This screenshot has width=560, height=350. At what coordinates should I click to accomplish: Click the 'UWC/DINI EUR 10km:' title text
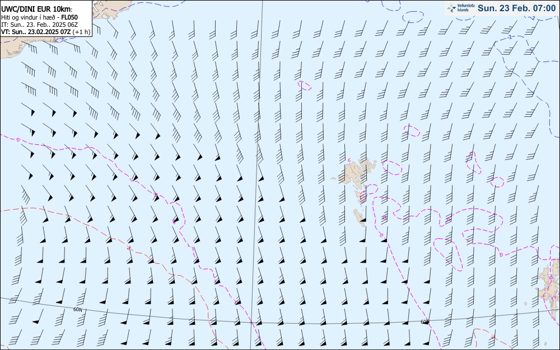37,10
